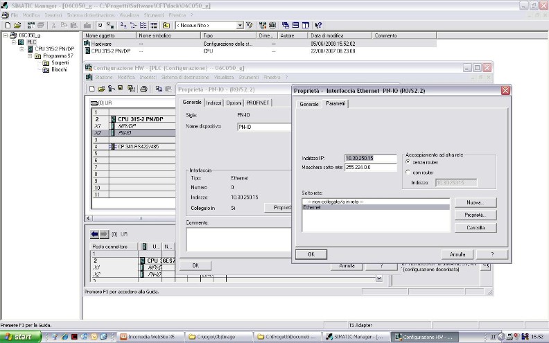Open Windows start button

click(19, 337)
